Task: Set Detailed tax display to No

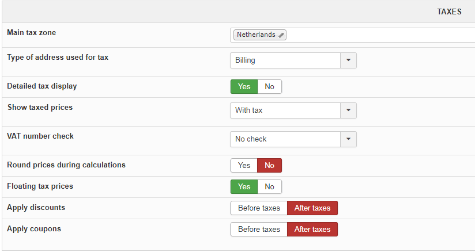Action: tap(270, 86)
